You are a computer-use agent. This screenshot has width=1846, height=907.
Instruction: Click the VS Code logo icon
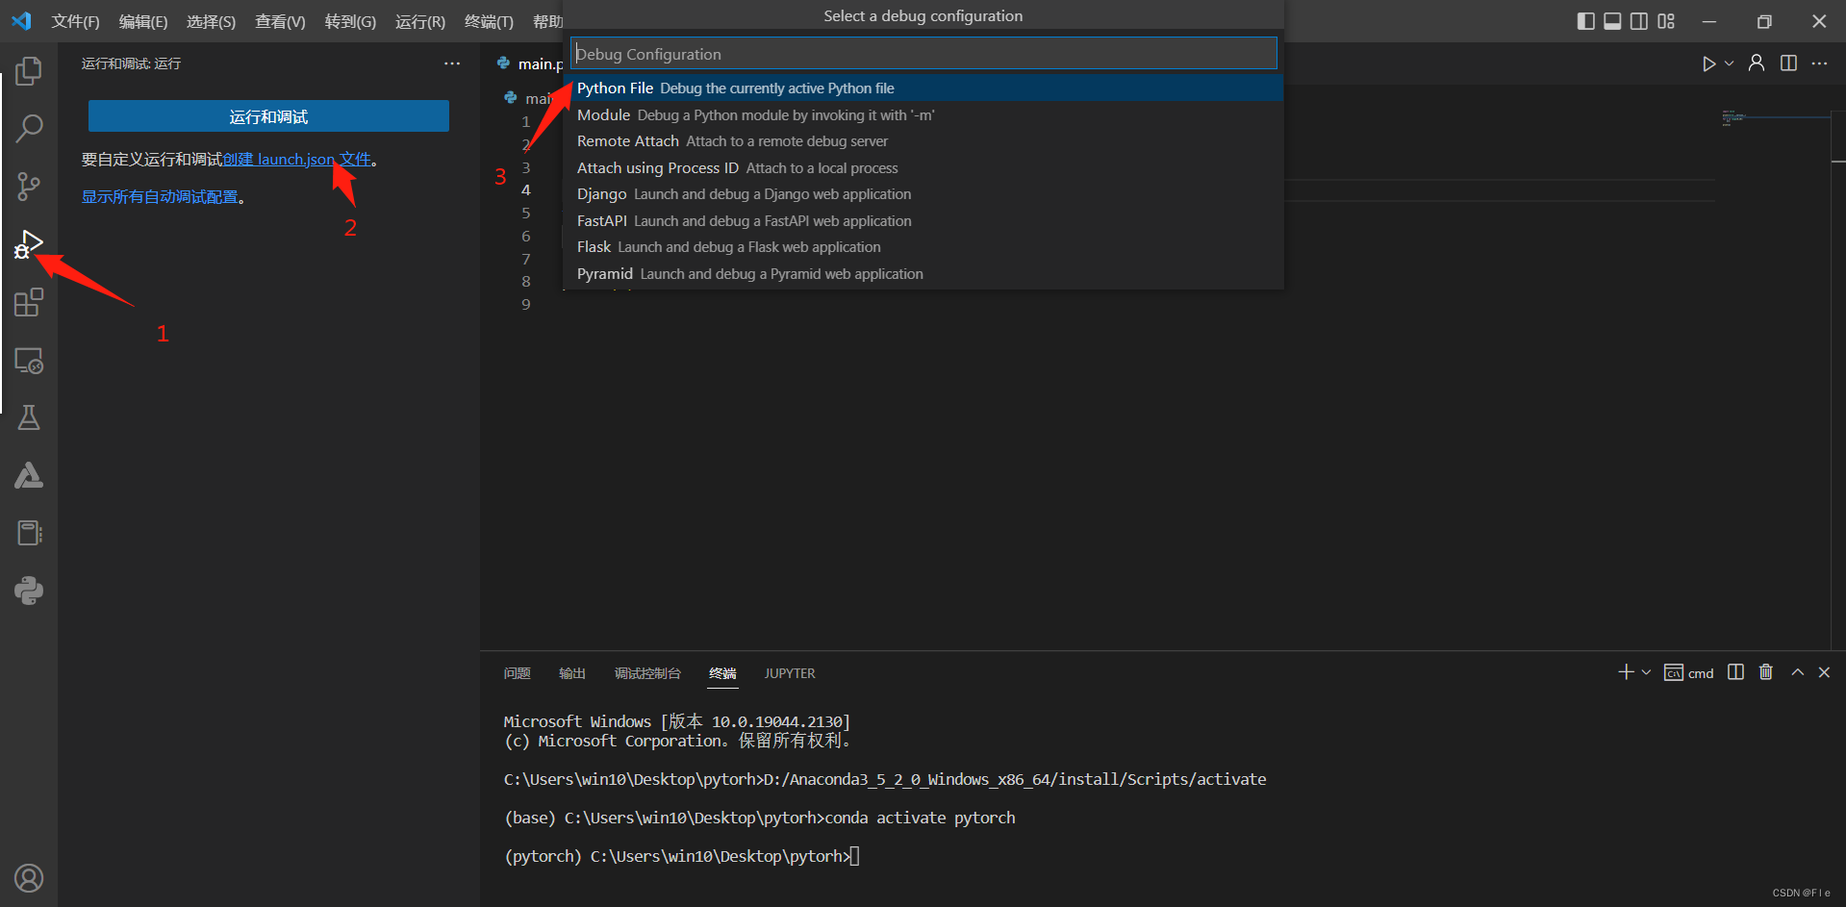tap(21, 21)
